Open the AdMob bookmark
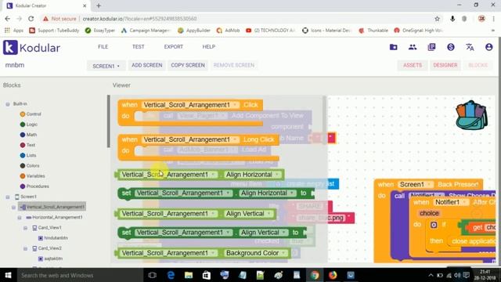 228,31
